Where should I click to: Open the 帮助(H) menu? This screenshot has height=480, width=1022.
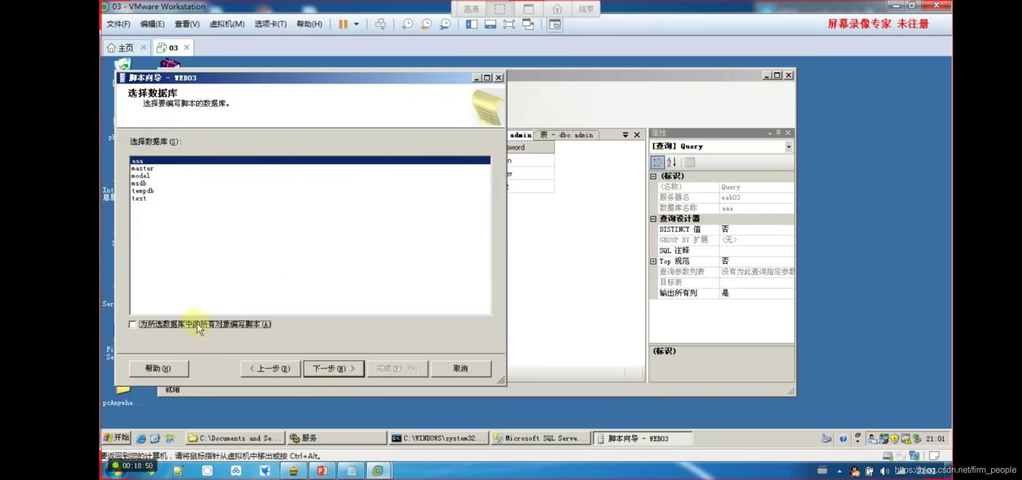pyautogui.click(x=309, y=24)
